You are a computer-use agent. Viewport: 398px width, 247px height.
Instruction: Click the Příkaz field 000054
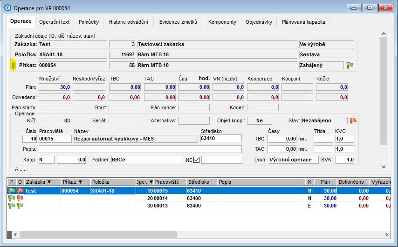tap(73, 65)
